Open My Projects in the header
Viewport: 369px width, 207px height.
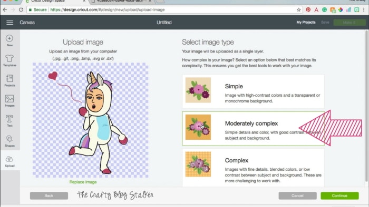click(306, 23)
